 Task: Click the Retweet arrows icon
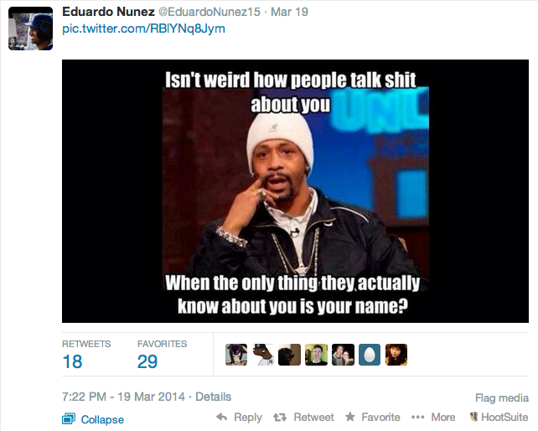tap(280, 418)
